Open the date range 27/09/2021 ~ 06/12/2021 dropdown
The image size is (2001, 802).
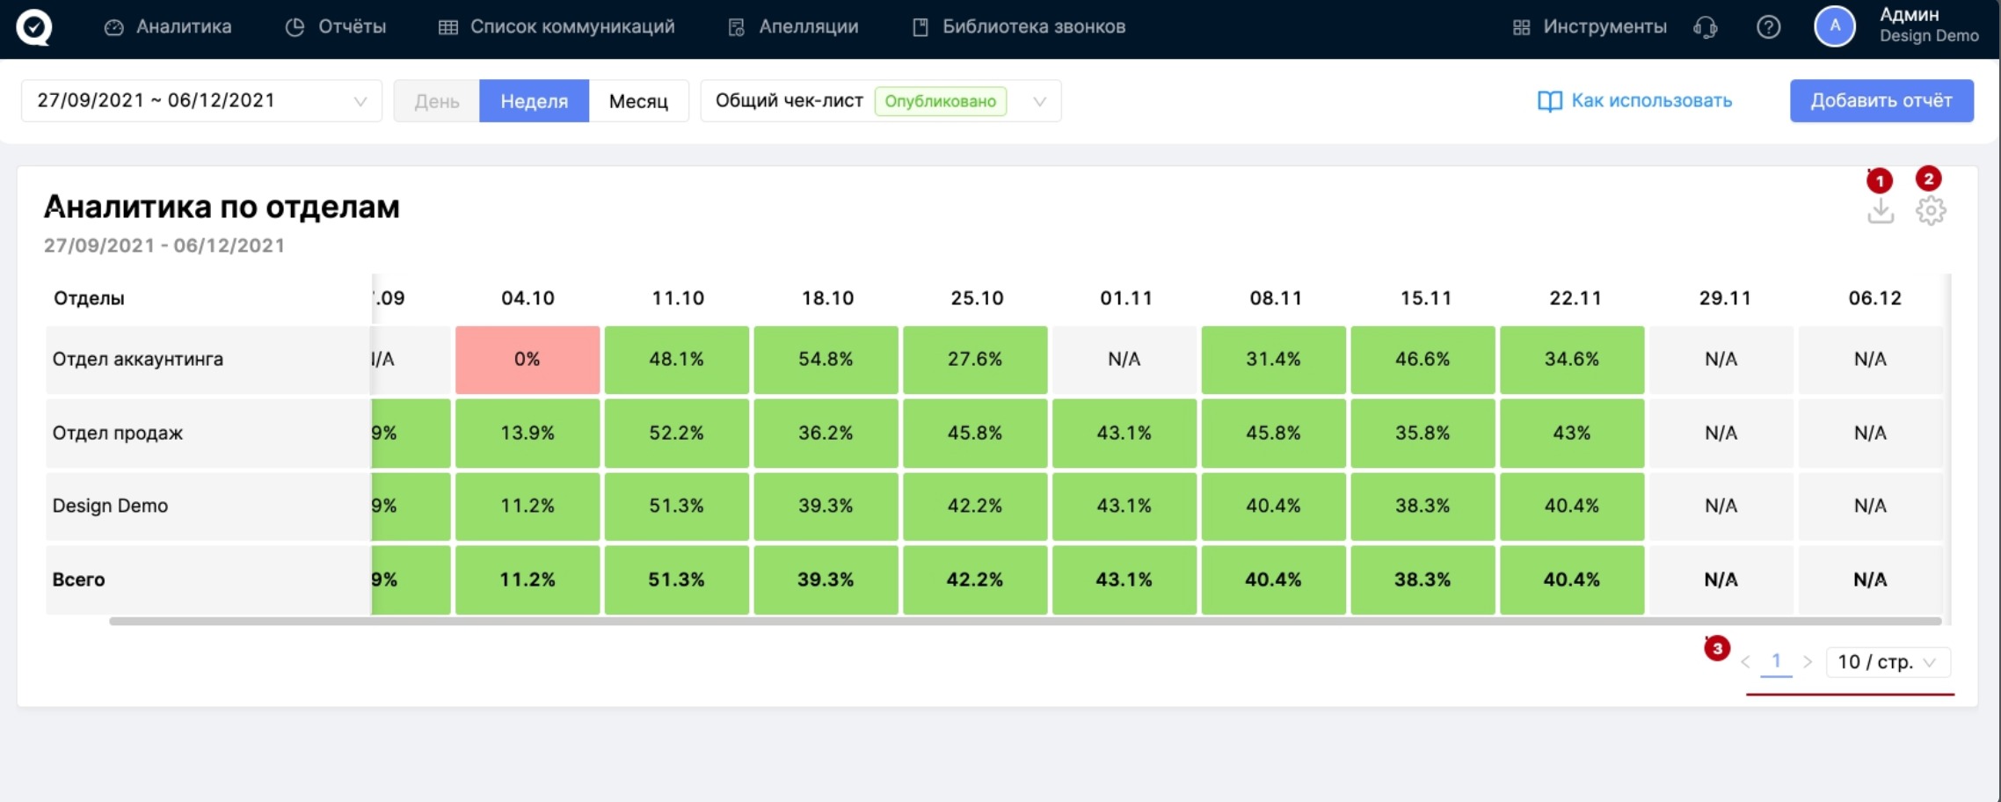pyautogui.click(x=201, y=101)
